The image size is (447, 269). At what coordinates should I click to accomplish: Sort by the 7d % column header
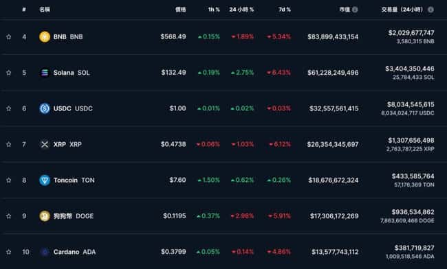pos(285,10)
